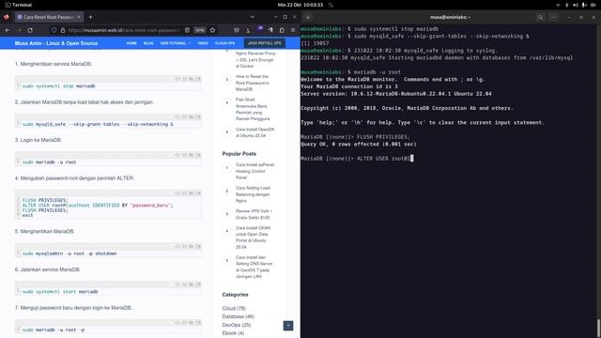Open the Ebook (4) category
The width and height of the screenshot is (601, 338).
click(233, 333)
